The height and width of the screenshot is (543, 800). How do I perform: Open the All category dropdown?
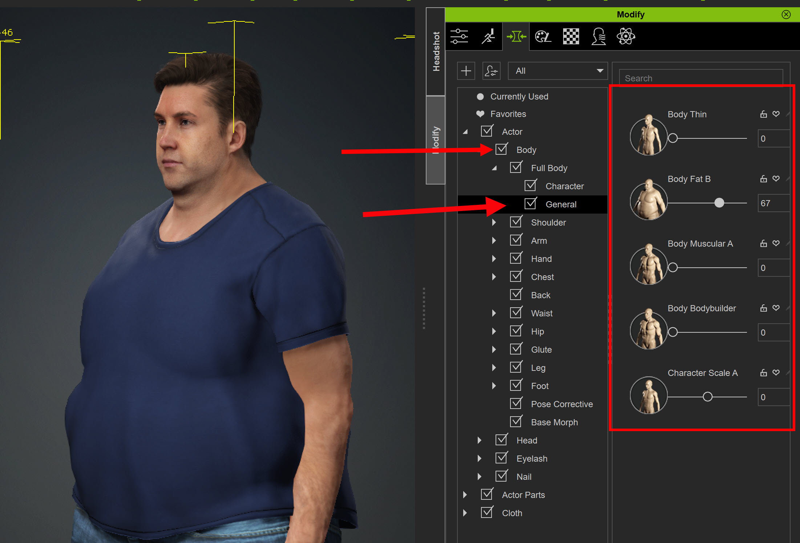pos(557,71)
